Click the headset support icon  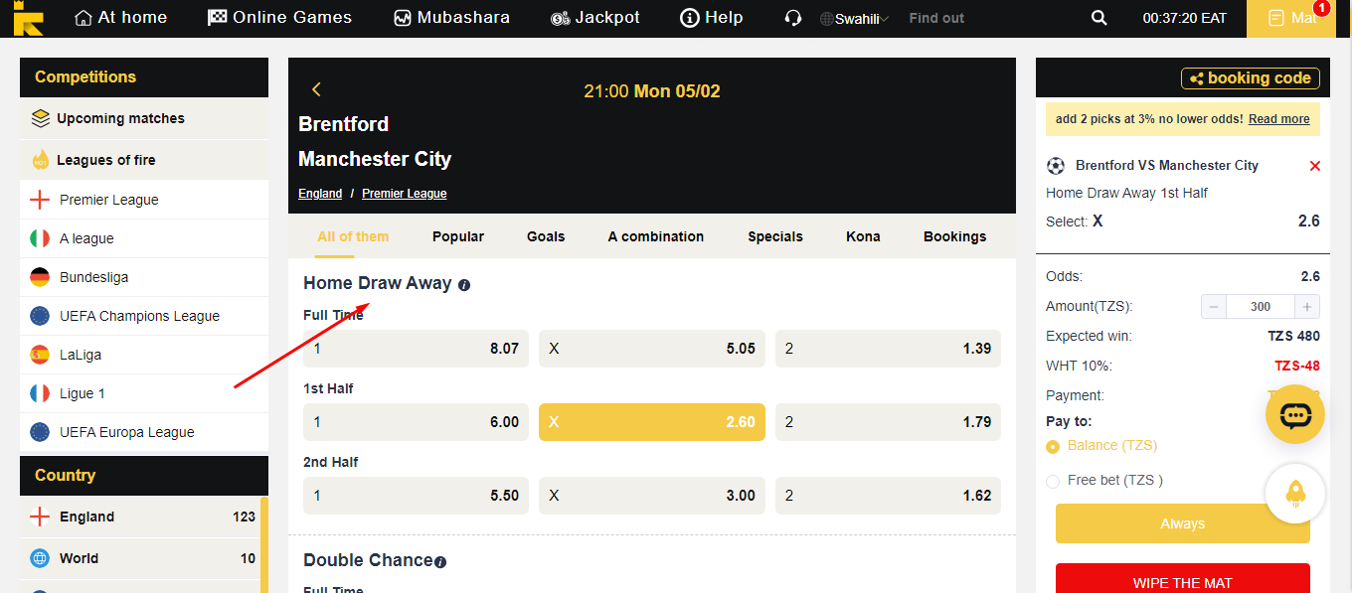tap(792, 18)
